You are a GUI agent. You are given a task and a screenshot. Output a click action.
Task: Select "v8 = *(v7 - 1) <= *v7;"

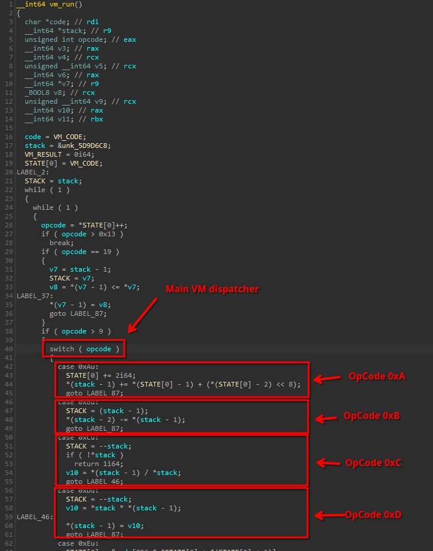tap(95, 287)
